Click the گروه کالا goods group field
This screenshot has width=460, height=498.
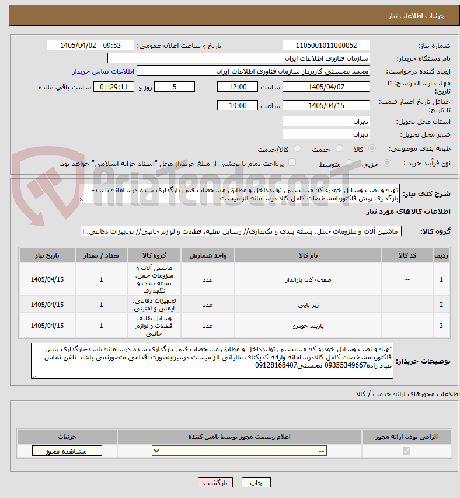pos(241,231)
